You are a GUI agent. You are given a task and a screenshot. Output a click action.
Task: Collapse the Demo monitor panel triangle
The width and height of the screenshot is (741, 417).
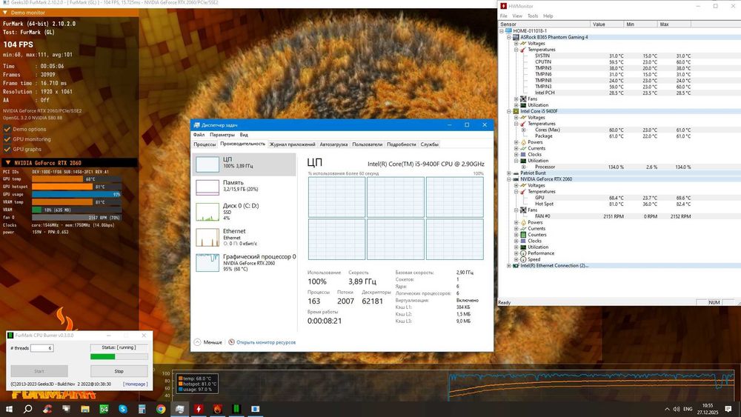point(5,13)
